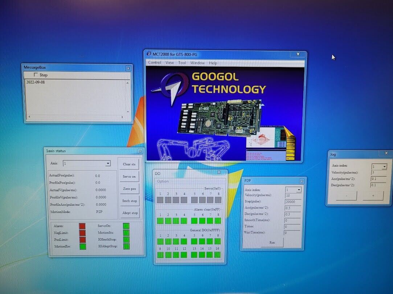Open the Option menu in DO window
The image size is (393, 294).
tap(163, 181)
